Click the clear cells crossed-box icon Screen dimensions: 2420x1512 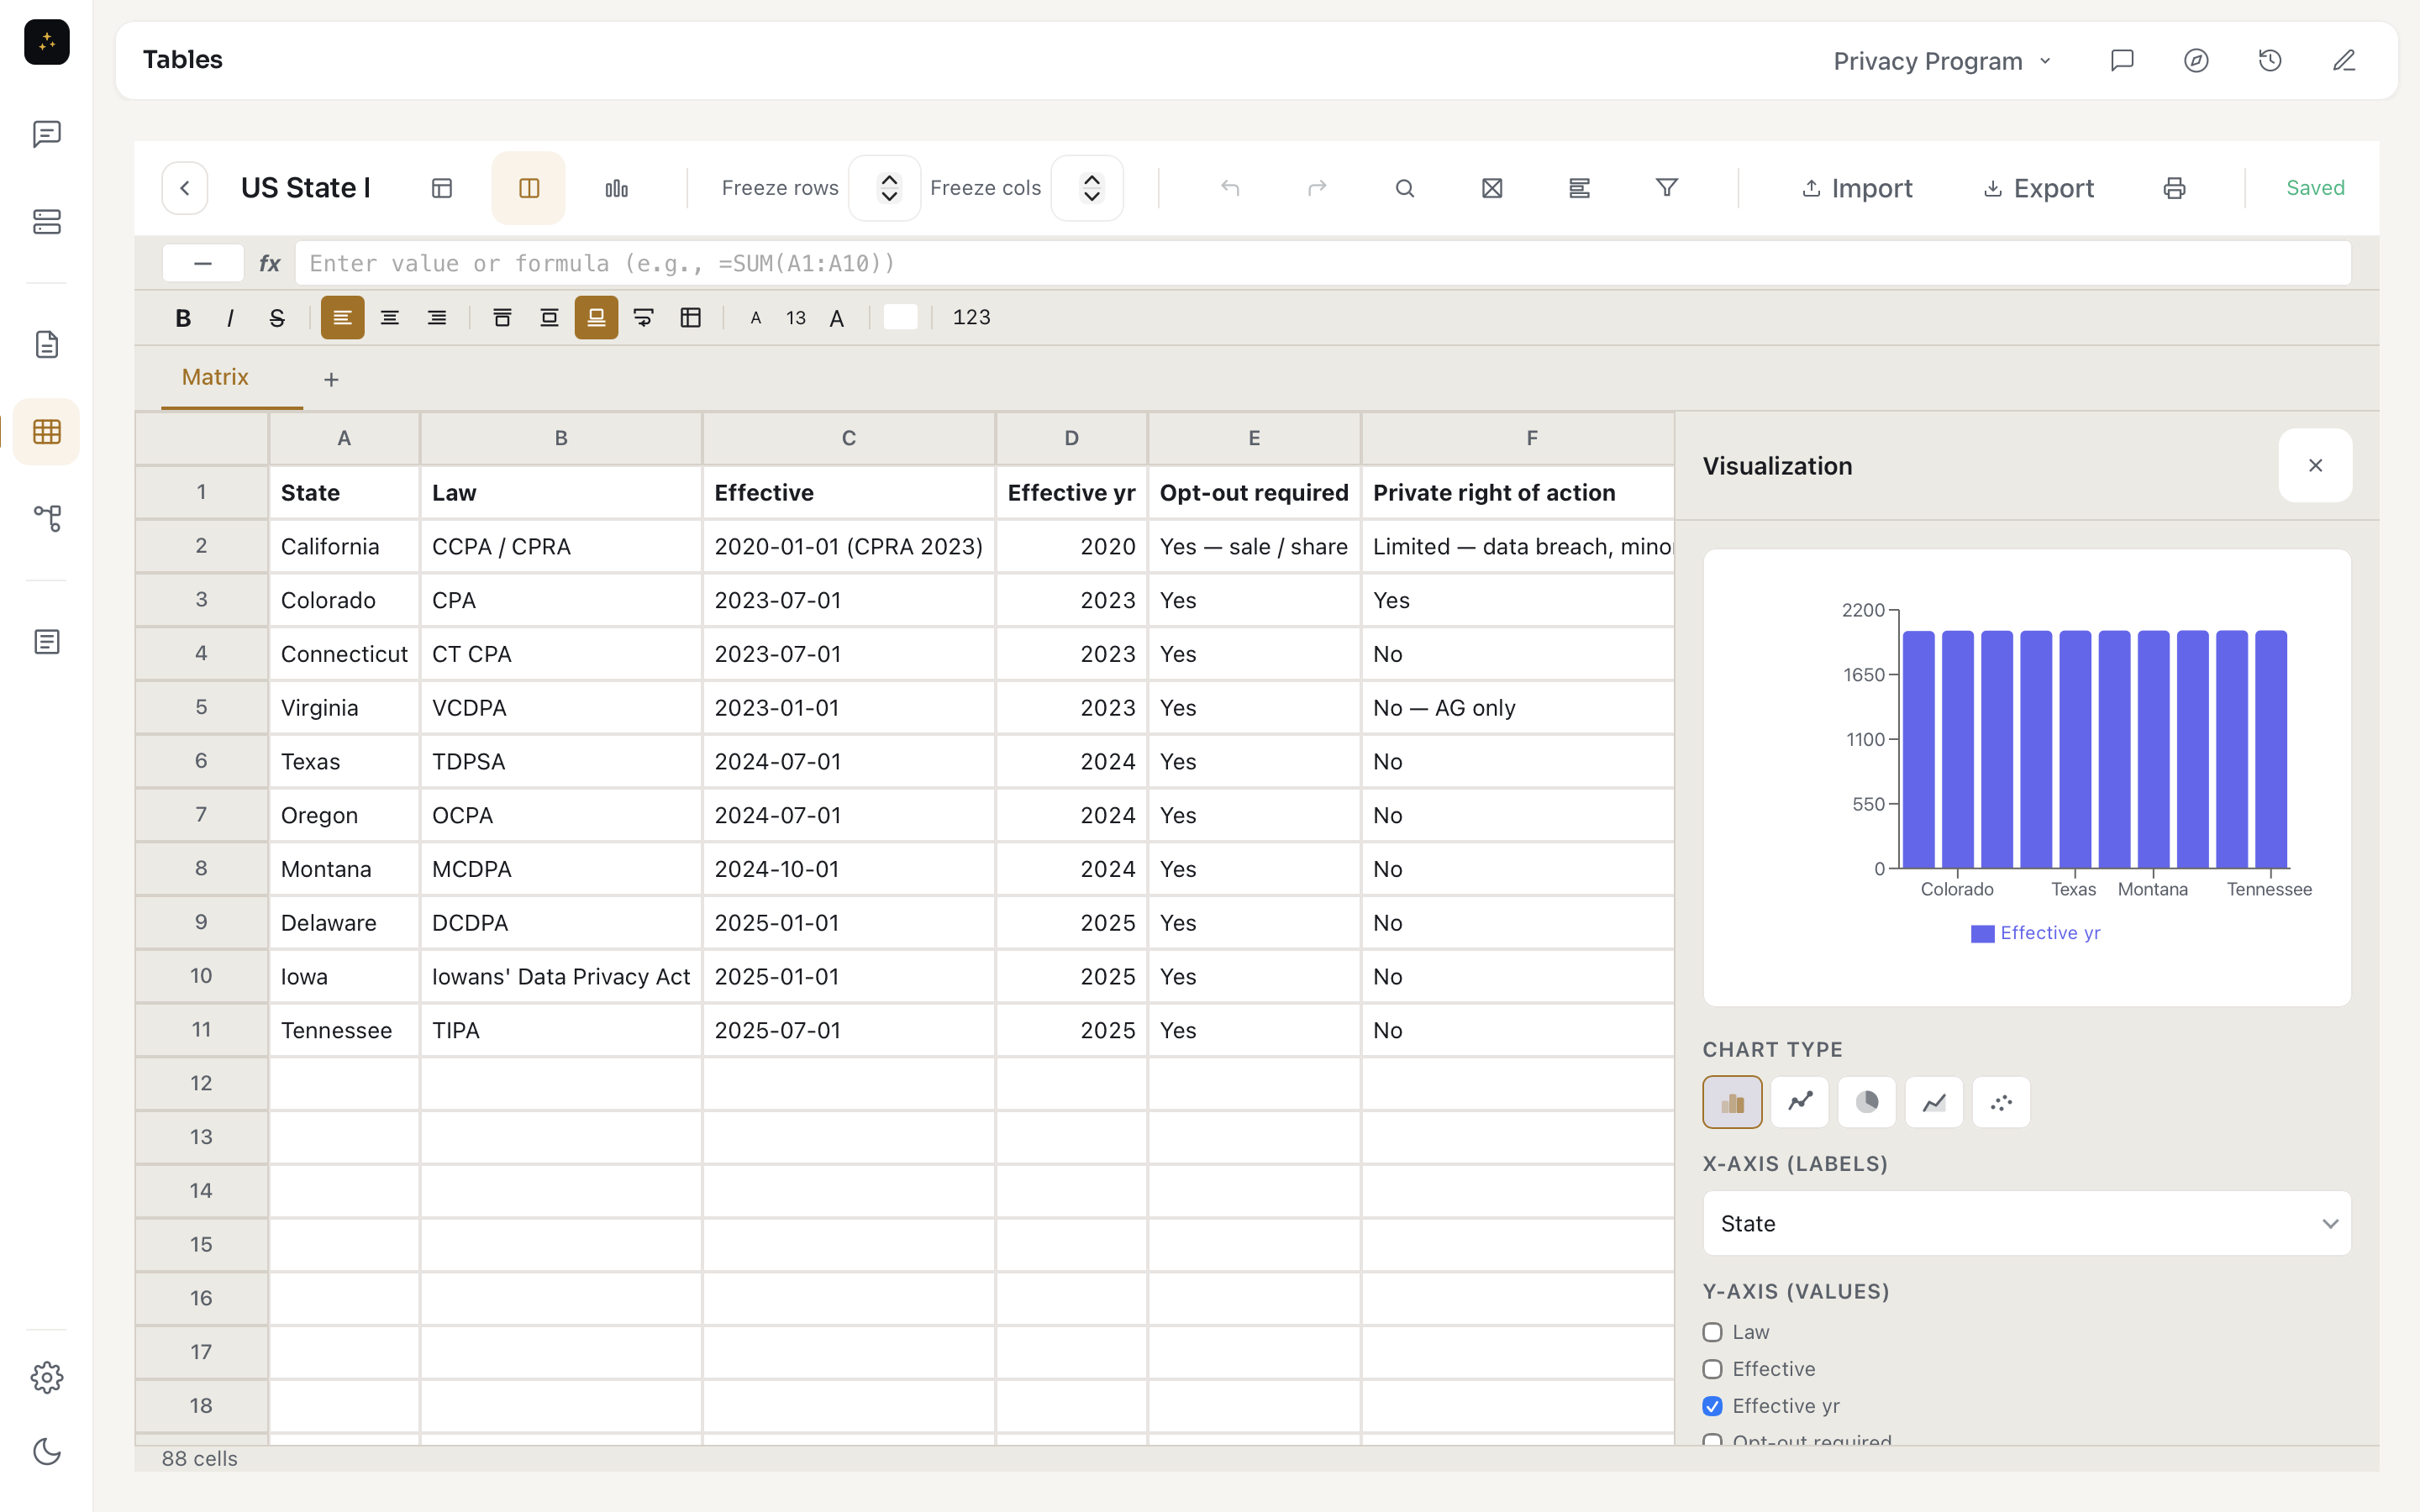pos(1492,188)
